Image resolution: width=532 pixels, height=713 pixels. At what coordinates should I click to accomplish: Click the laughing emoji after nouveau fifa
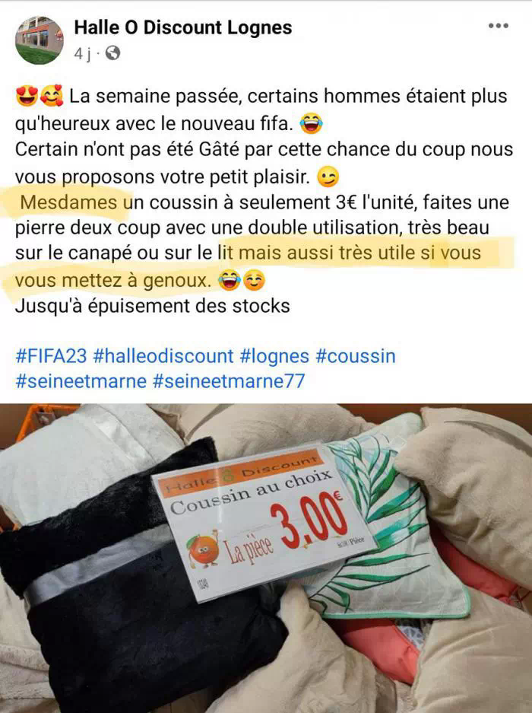(311, 124)
